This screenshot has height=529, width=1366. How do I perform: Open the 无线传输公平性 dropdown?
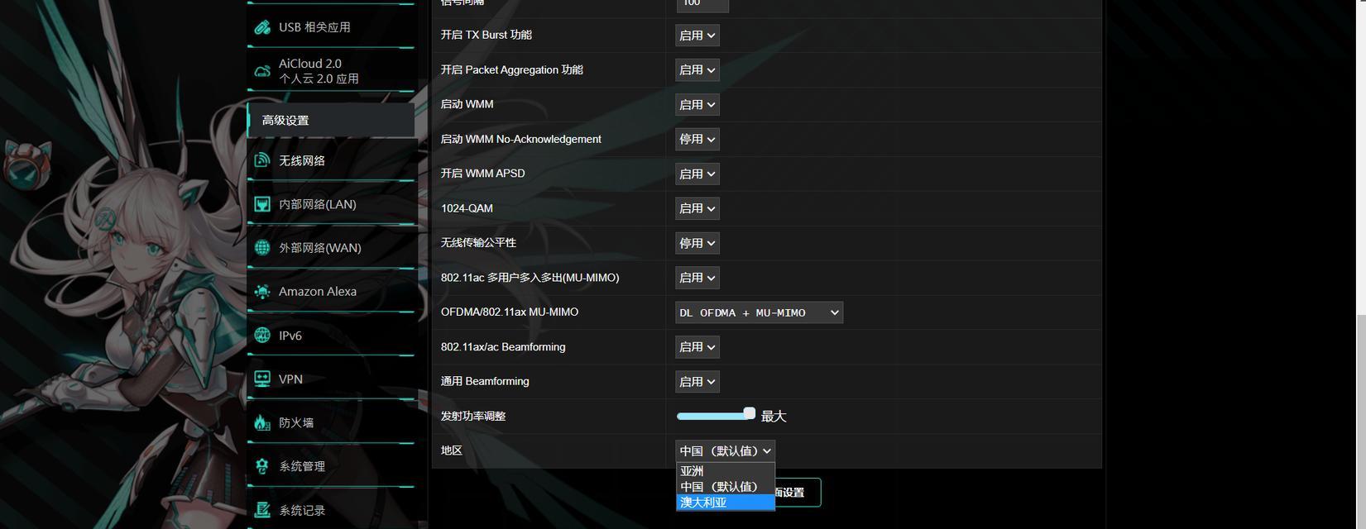tap(697, 244)
